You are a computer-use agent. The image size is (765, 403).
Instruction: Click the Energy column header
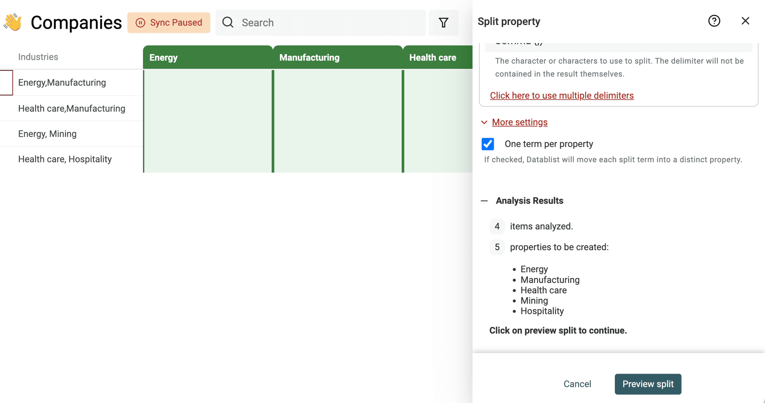pos(163,57)
